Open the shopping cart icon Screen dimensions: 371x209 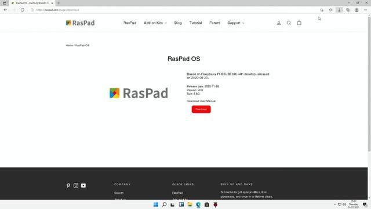tap(299, 23)
